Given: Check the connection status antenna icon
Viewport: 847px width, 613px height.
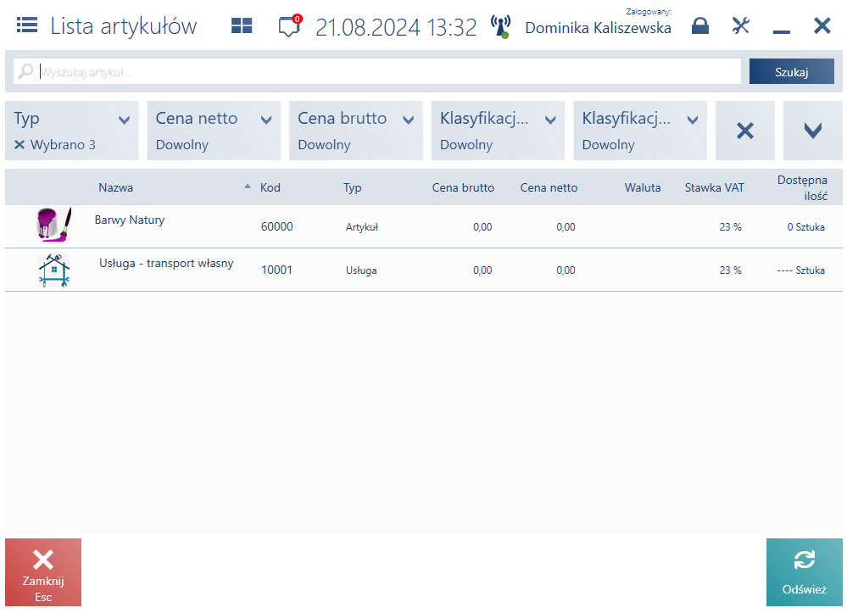Looking at the screenshot, I should point(501,26).
